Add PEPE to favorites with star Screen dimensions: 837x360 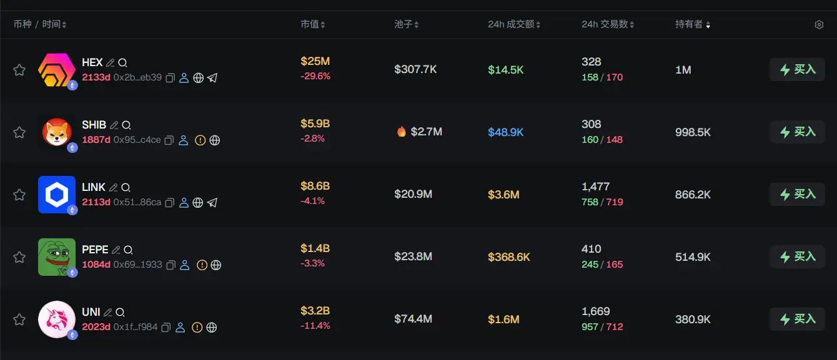coord(19,257)
